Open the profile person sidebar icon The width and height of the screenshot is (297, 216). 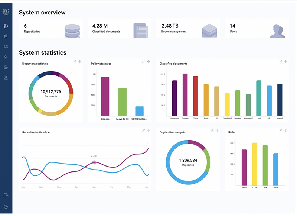tap(6, 78)
